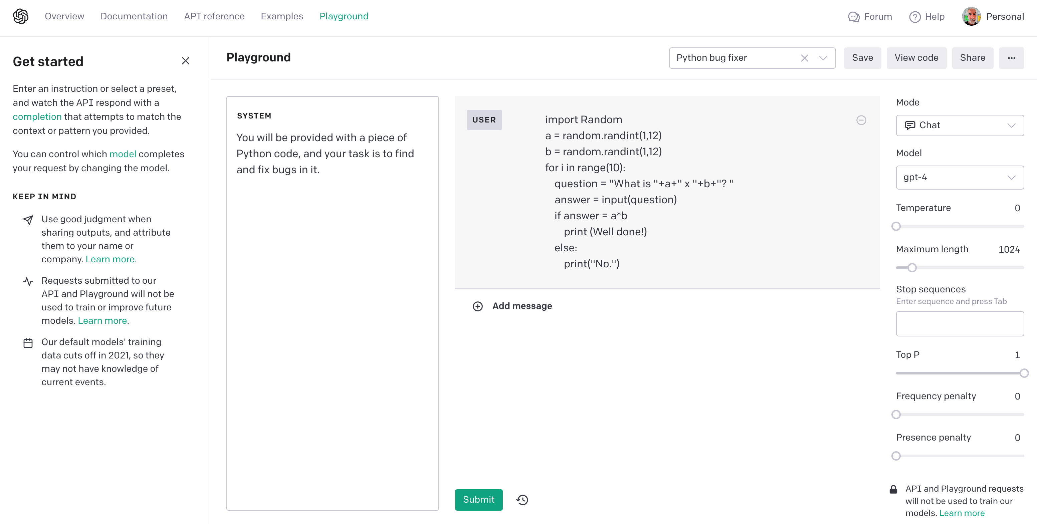Click the plus icon to add message

point(477,306)
